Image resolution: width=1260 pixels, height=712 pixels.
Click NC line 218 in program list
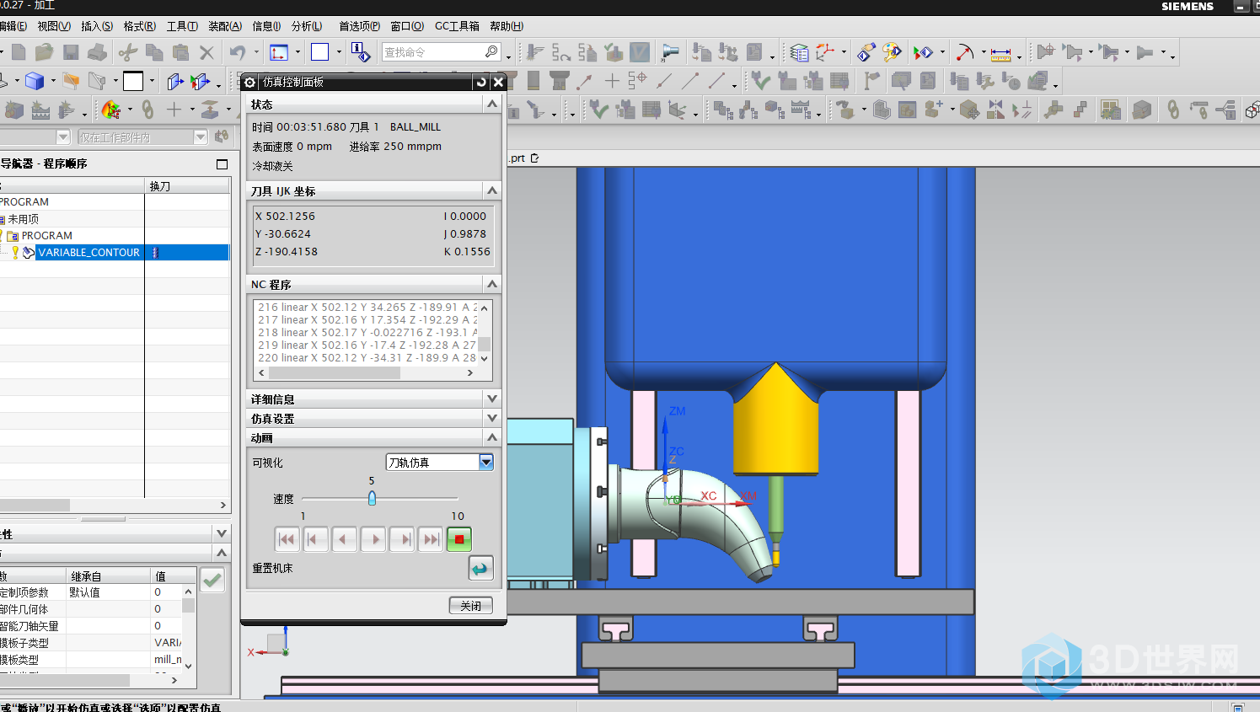point(367,332)
